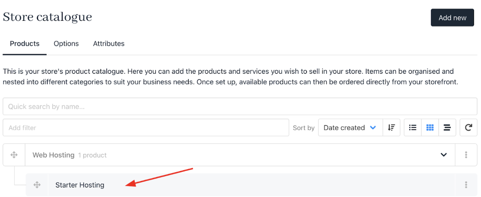Click the Starter Hosting move handle
The image size is (481, 197).
click(37, 185)
